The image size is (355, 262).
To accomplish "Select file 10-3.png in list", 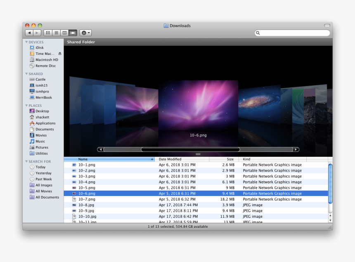I will [x=196, y=176].
